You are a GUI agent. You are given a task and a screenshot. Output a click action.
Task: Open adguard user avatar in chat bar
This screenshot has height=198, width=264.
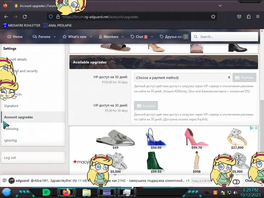pyautogui.click(x=12, y=181)
